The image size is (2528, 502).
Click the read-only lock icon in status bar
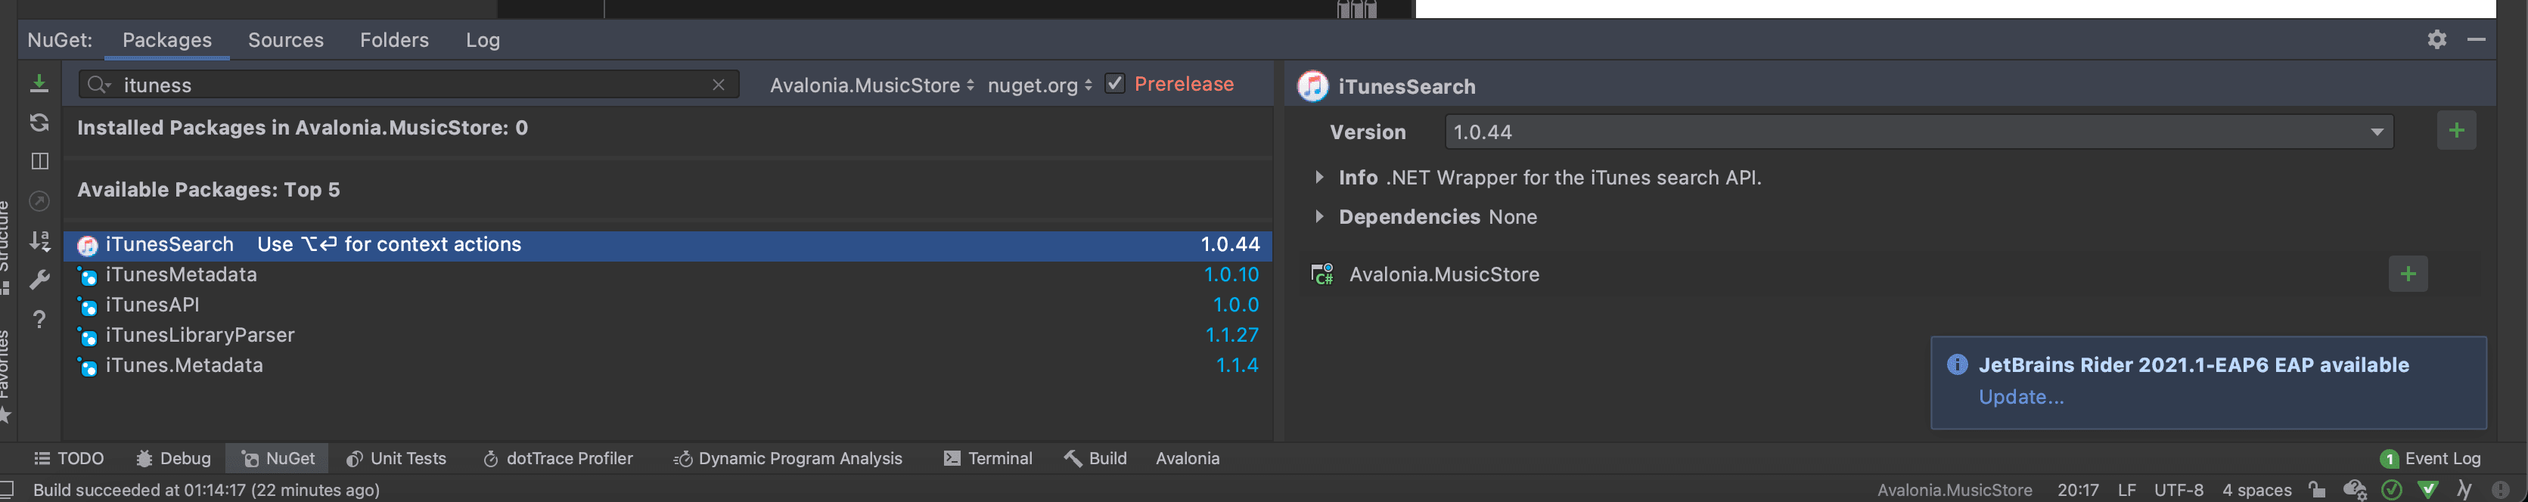pos(2317,489)
